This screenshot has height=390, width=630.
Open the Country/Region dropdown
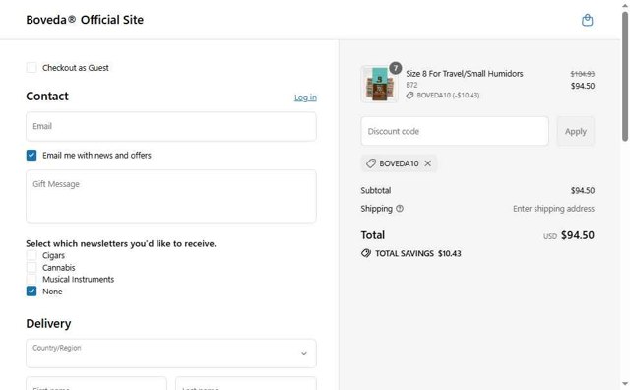(x=171, y=353)
